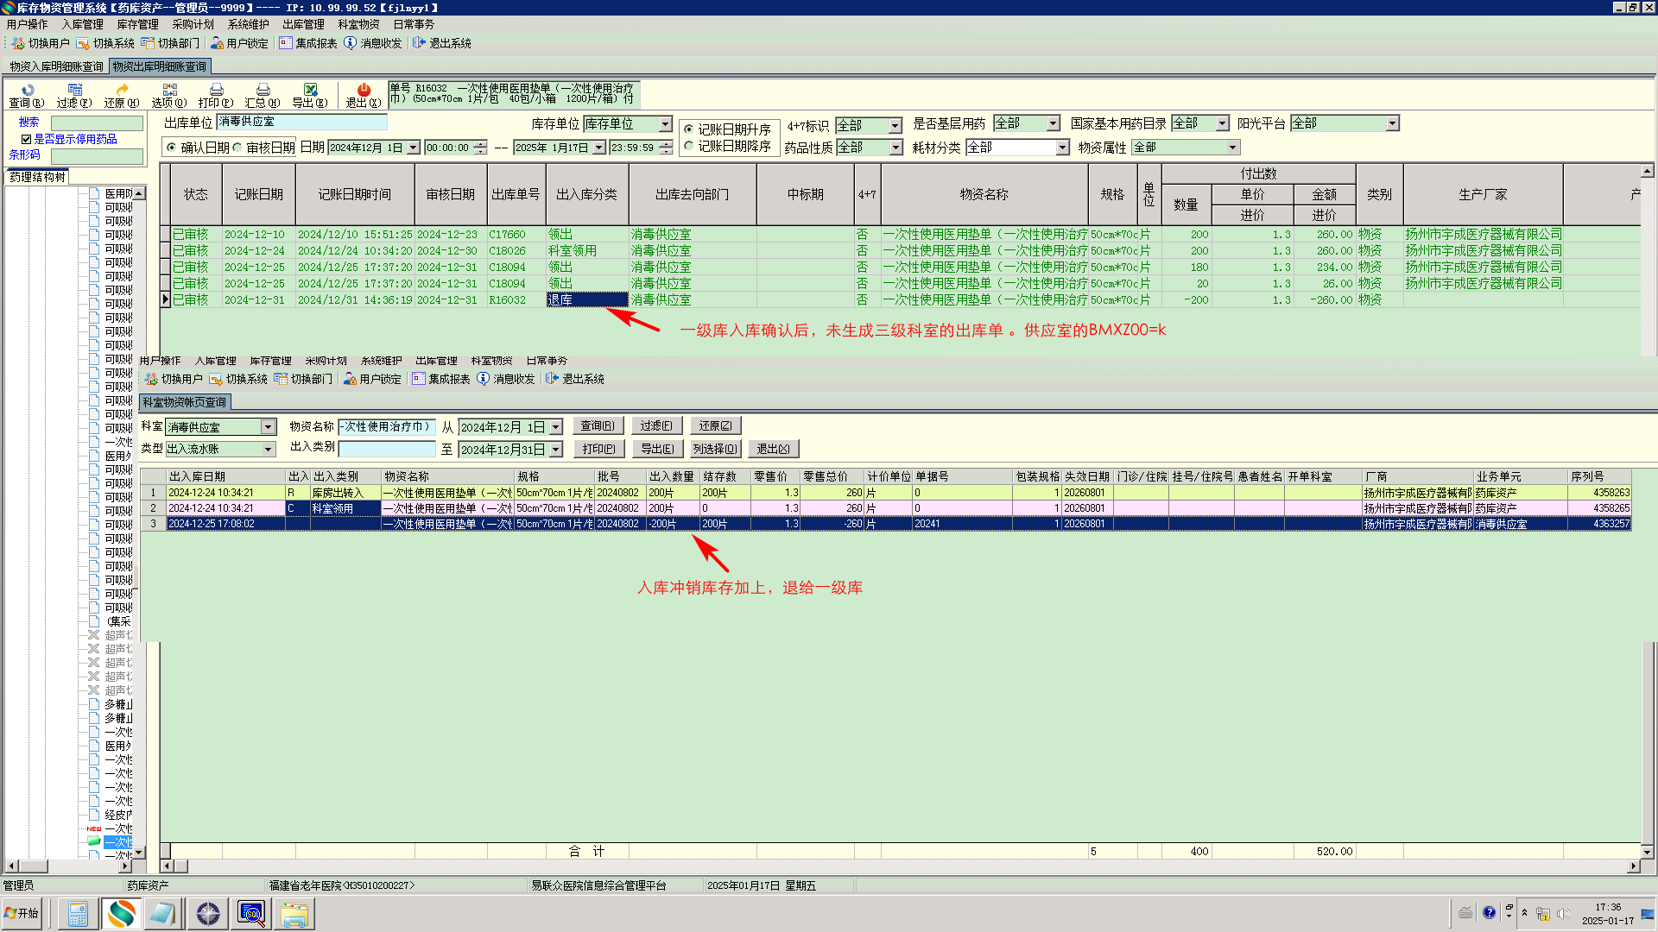Expand the 耗材分类 dropdown

tap(1062, 148)
